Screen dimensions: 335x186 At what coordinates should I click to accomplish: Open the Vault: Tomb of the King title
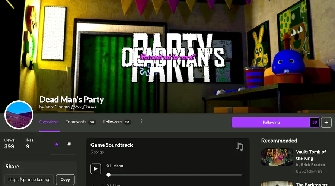pos(311,155)
